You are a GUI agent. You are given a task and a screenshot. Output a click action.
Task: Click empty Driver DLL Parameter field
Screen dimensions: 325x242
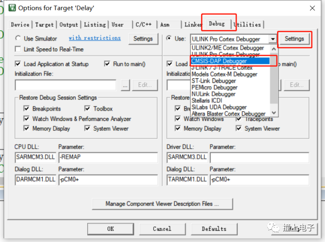260,157
